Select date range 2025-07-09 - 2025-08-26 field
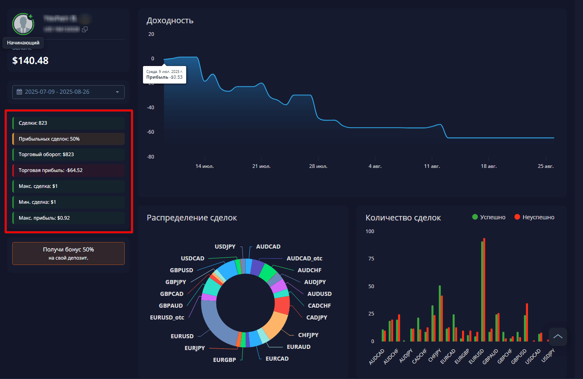Image resolution: width=583 pixels, height=379 pixels. click(68, 92)
